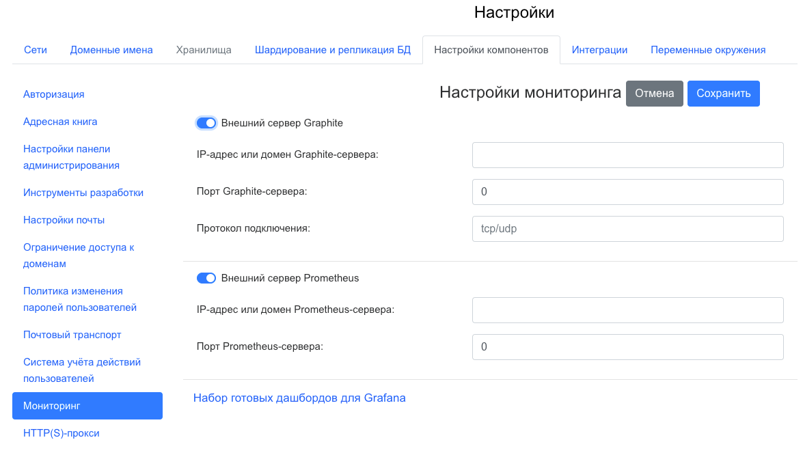Open the Grafana ready-made dashboards link
This screenshot has height=455, width=803.
[x=299, y=398]
